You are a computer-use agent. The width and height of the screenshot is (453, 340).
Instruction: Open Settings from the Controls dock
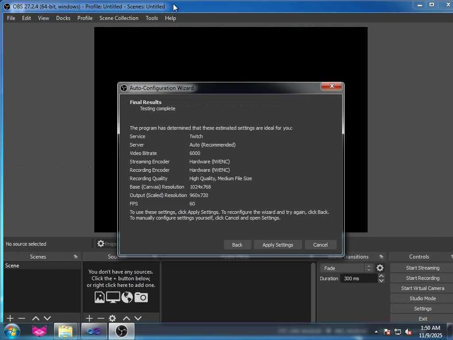(x=422, y=308)
